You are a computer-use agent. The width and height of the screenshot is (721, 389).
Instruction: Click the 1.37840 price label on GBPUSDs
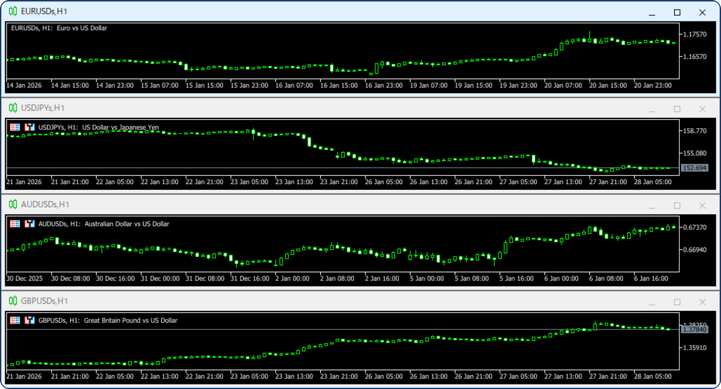(x=694, y=330)
